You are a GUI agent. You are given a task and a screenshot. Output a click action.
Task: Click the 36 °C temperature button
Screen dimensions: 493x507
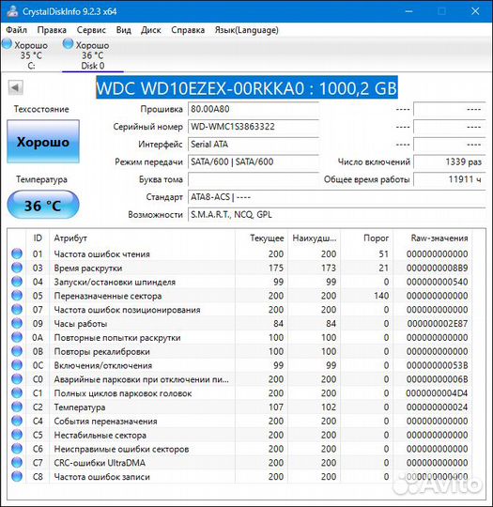43,205
